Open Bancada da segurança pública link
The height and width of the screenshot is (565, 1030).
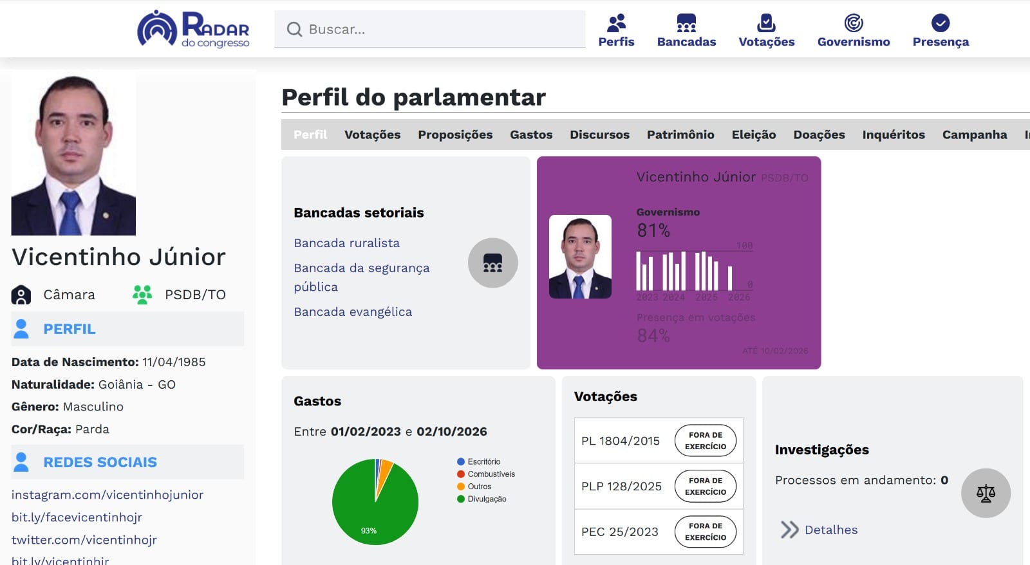pyautogui.click(x=361, y=277)
